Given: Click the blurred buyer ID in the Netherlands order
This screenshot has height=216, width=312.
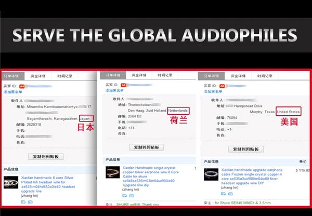Looking at the screenshot, I should click(140, 85).
